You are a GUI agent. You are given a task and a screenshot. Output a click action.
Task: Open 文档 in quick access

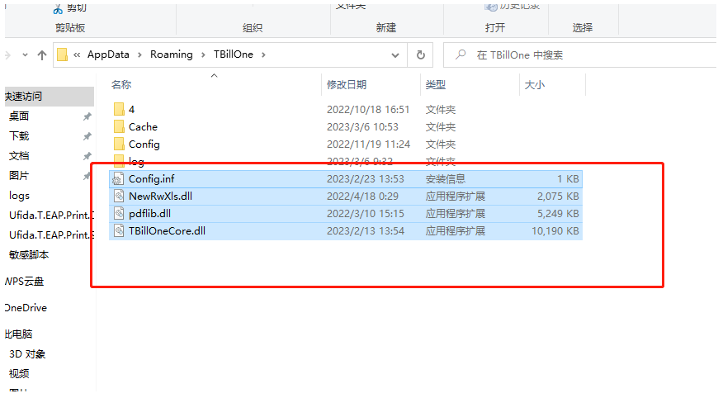19,156
